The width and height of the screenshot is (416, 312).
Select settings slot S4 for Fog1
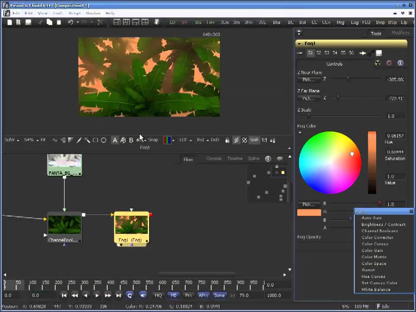335,53
